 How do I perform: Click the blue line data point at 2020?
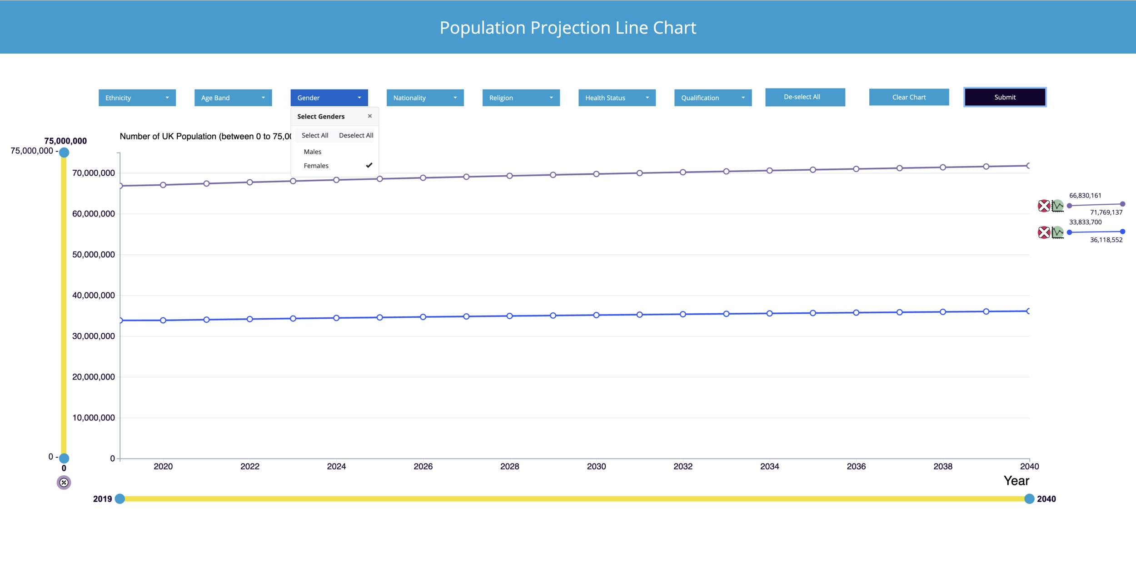tap(163, 320)
